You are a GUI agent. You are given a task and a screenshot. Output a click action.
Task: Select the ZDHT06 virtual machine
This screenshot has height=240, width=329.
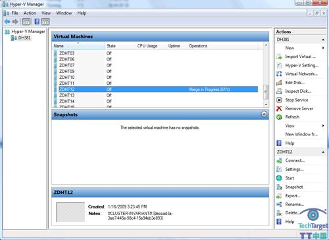(66, 59)
